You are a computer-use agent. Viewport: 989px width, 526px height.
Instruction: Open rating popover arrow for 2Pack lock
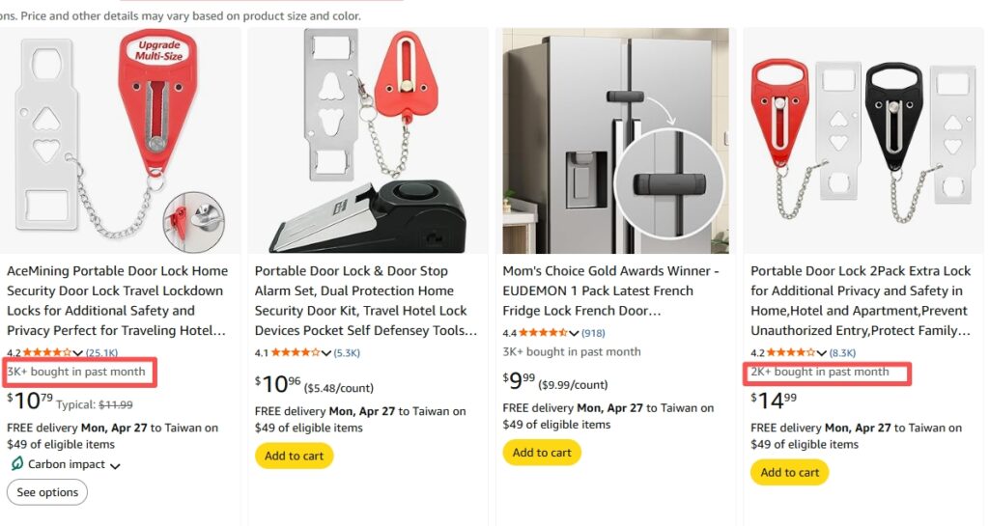point(823,353)
